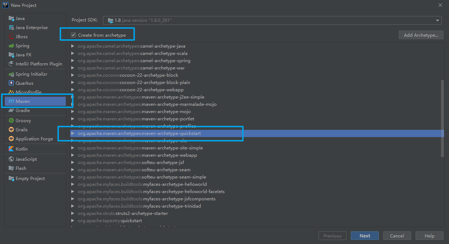Click the disabled Previous button
The height and width of the screenshot is (244, 449).
(332, 236)
